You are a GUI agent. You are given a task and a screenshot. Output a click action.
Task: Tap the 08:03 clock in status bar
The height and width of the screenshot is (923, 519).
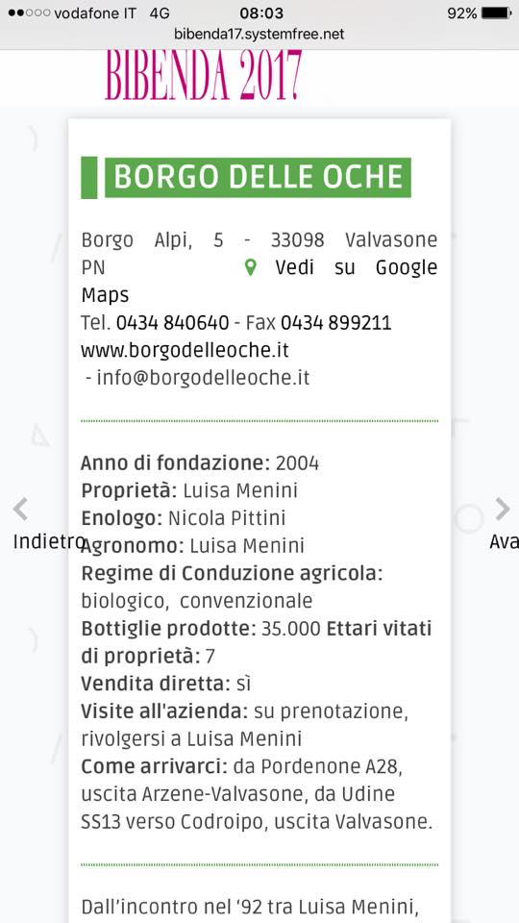coord(261,12)
